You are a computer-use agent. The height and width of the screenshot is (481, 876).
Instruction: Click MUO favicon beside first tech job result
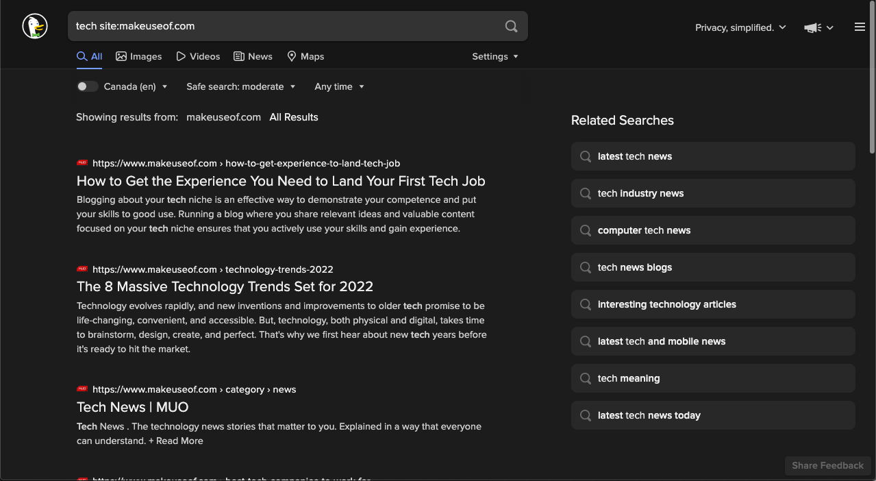82,163
